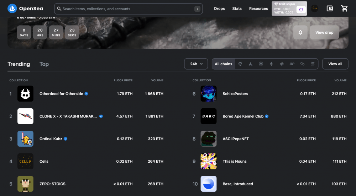Open Bored Ape Kennel Club BAKC image
This screenshot has width=356, height=196.
click(208, 116)
